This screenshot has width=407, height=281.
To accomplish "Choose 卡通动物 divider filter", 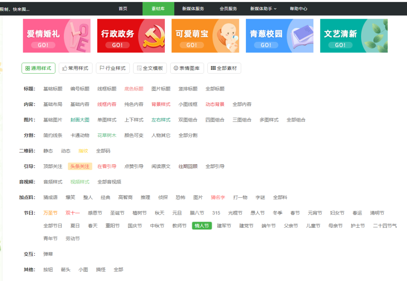I will (80, 135).
